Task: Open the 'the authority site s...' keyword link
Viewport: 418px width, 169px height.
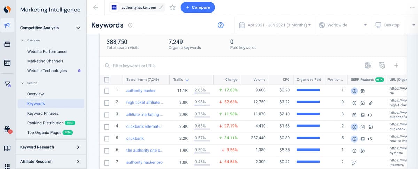Action: click(144, 151)
